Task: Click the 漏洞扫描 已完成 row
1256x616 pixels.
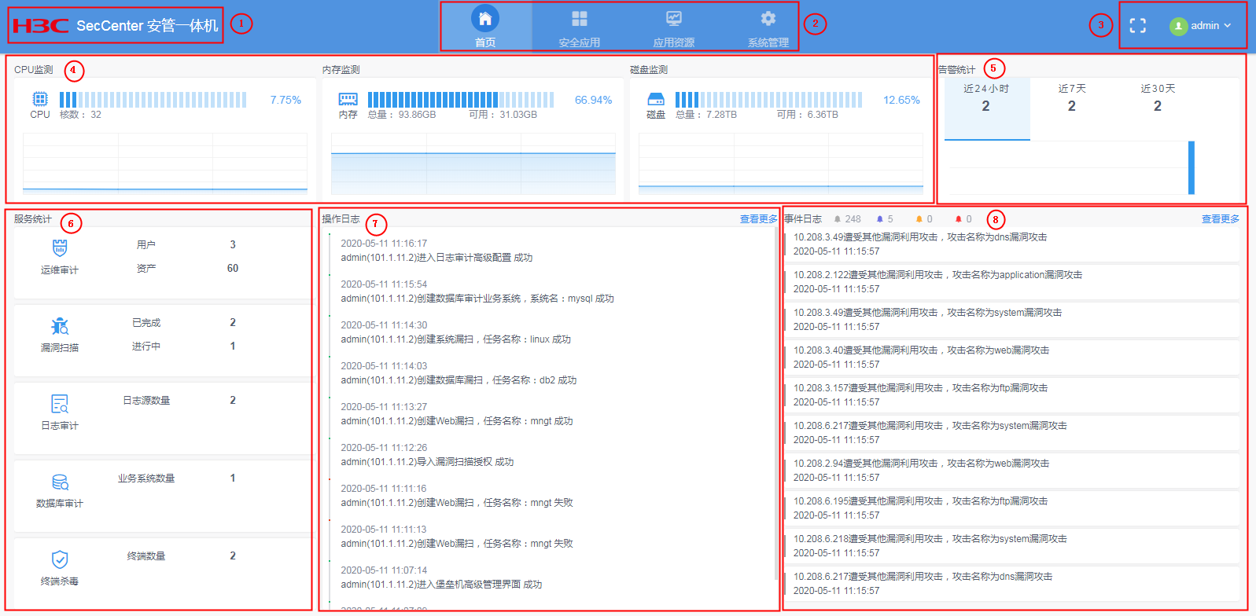Action: 184,323
